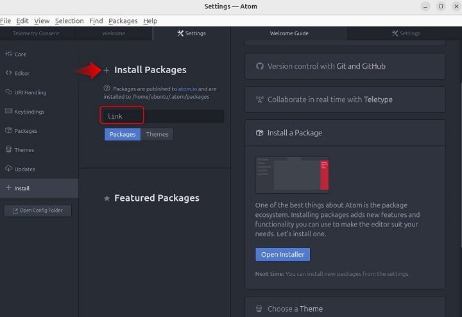This screenshot has height=317, width=462.
Task: Click the help question mark icon
Action: click(x=107, y=89)
